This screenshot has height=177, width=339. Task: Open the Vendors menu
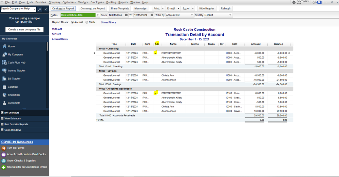tap(83, 2)
